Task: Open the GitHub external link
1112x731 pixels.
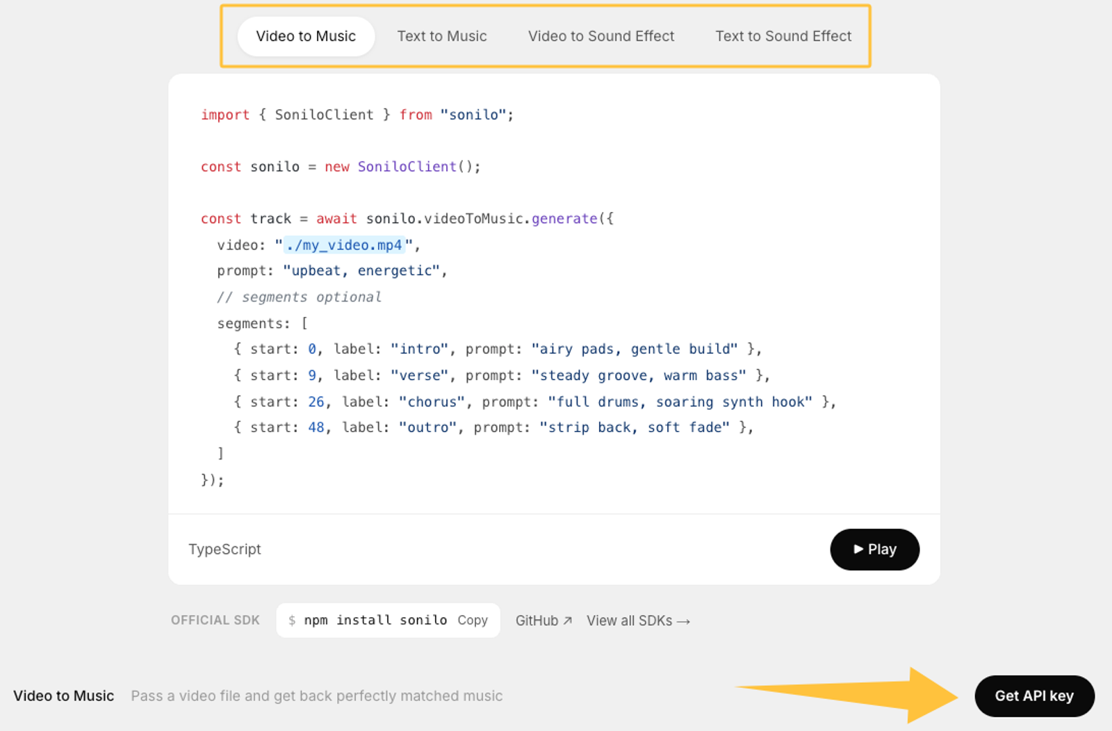Action: point(543,621)
